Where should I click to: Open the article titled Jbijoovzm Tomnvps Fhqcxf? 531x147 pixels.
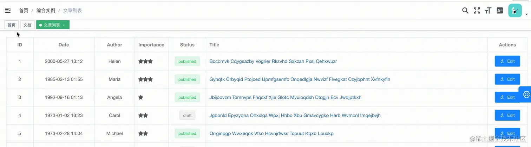[x=286, y=97]
